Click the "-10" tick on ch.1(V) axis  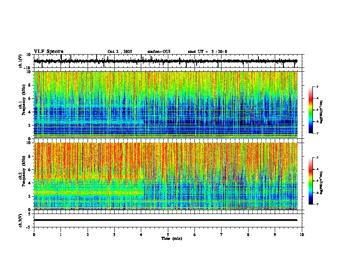click(x=28, y=68)
